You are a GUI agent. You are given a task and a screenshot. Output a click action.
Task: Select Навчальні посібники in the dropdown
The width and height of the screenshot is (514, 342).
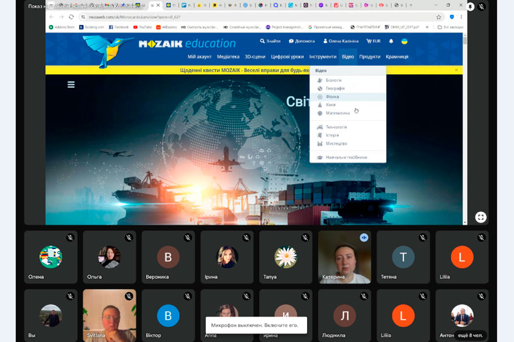[x=348, y=157]
